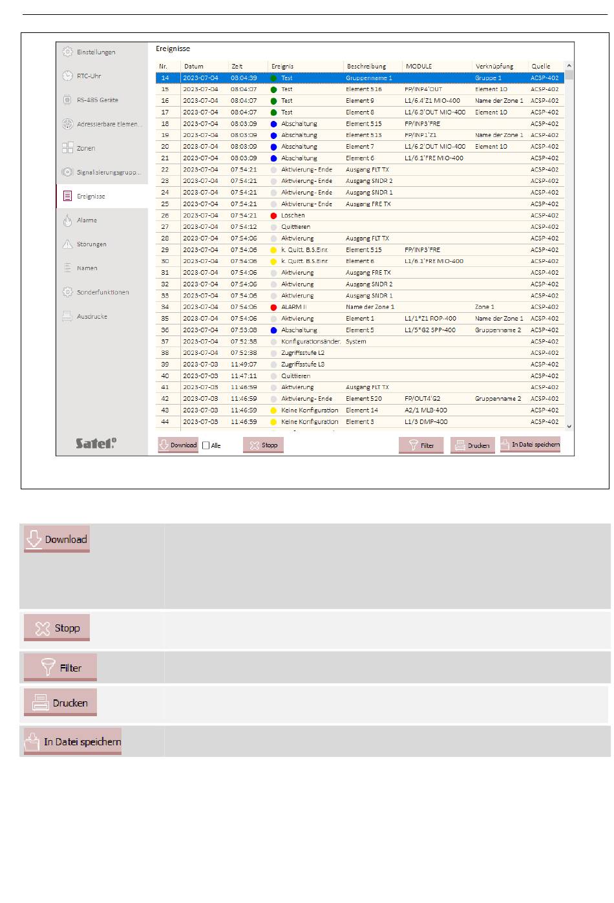Select the 'Zugriffsstufe L2' event
Screen dimensions: 614x903
302,353
